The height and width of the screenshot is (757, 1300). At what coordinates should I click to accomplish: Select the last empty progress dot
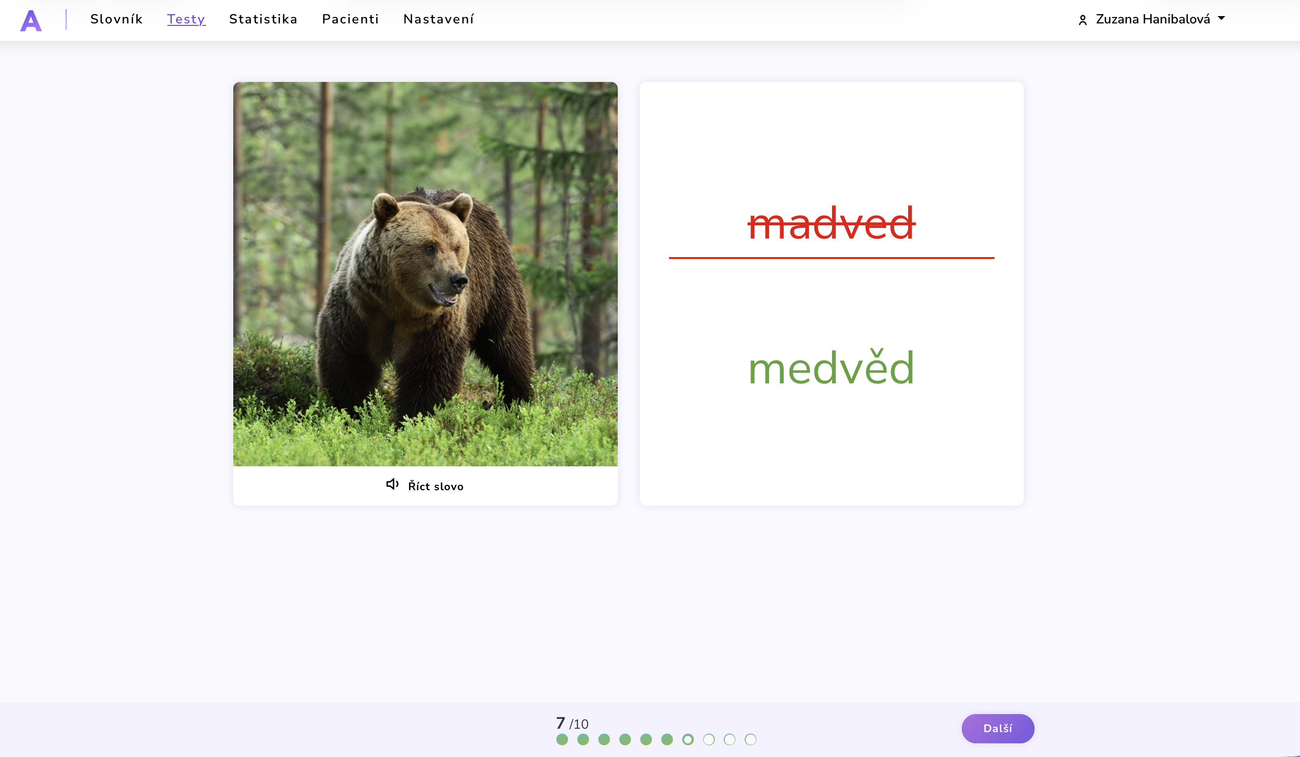(751, 739)
